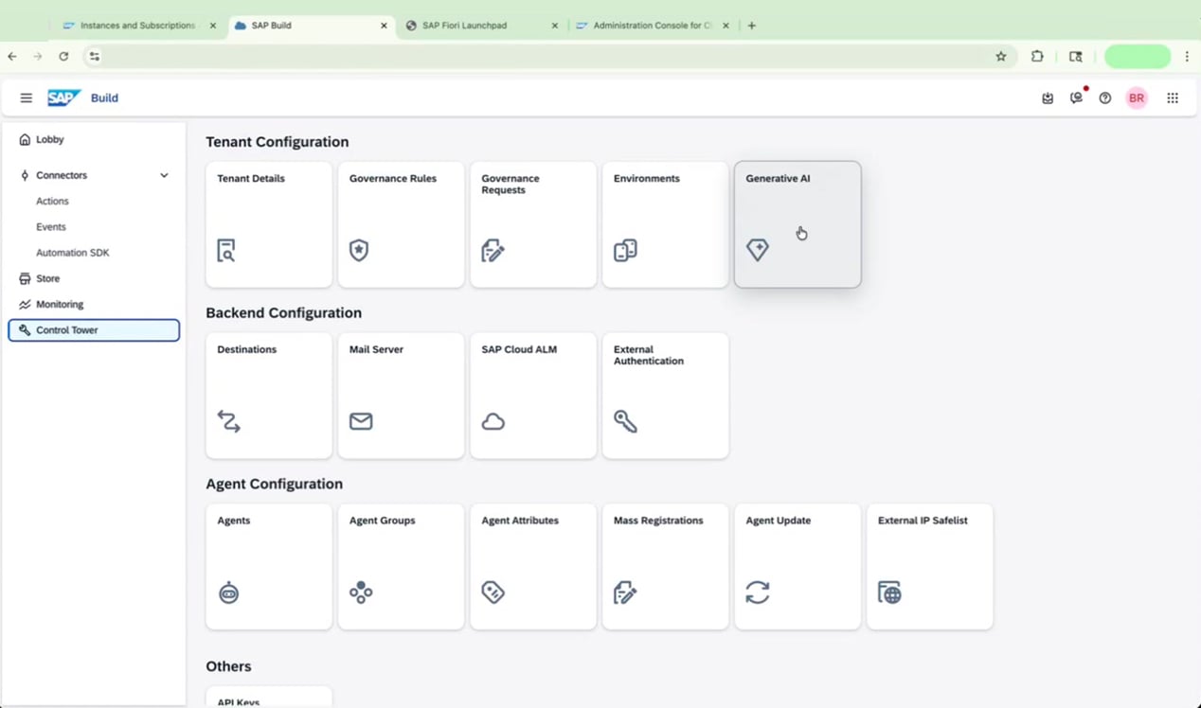Click the Generative AI diamond icon
This screenshot has width=1201, height=708.
click(x=757, y=250)
